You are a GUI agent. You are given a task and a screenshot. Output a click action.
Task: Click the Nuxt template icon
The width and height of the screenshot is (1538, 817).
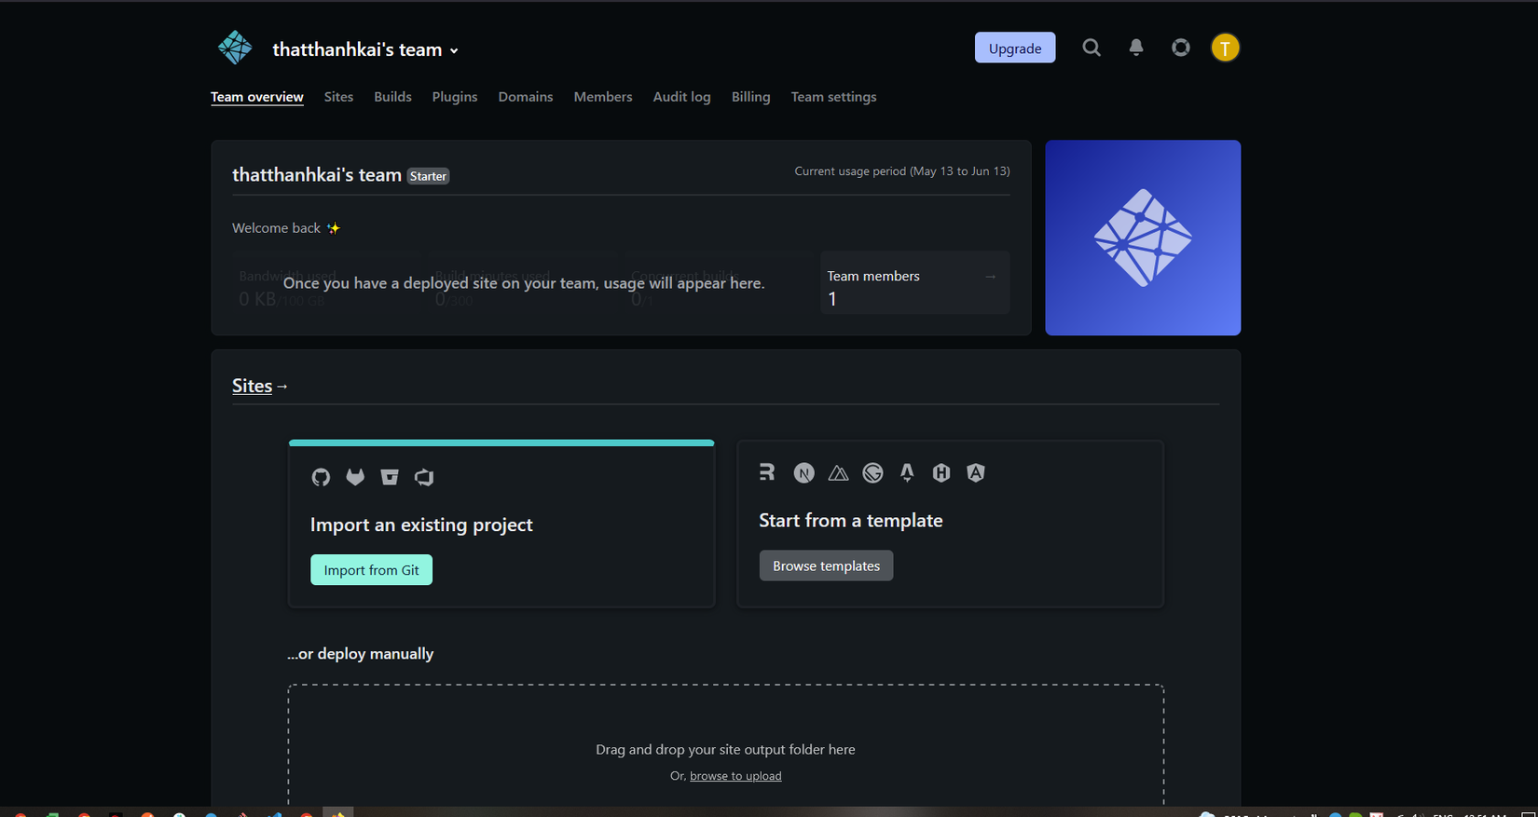(x=838, y=473)
